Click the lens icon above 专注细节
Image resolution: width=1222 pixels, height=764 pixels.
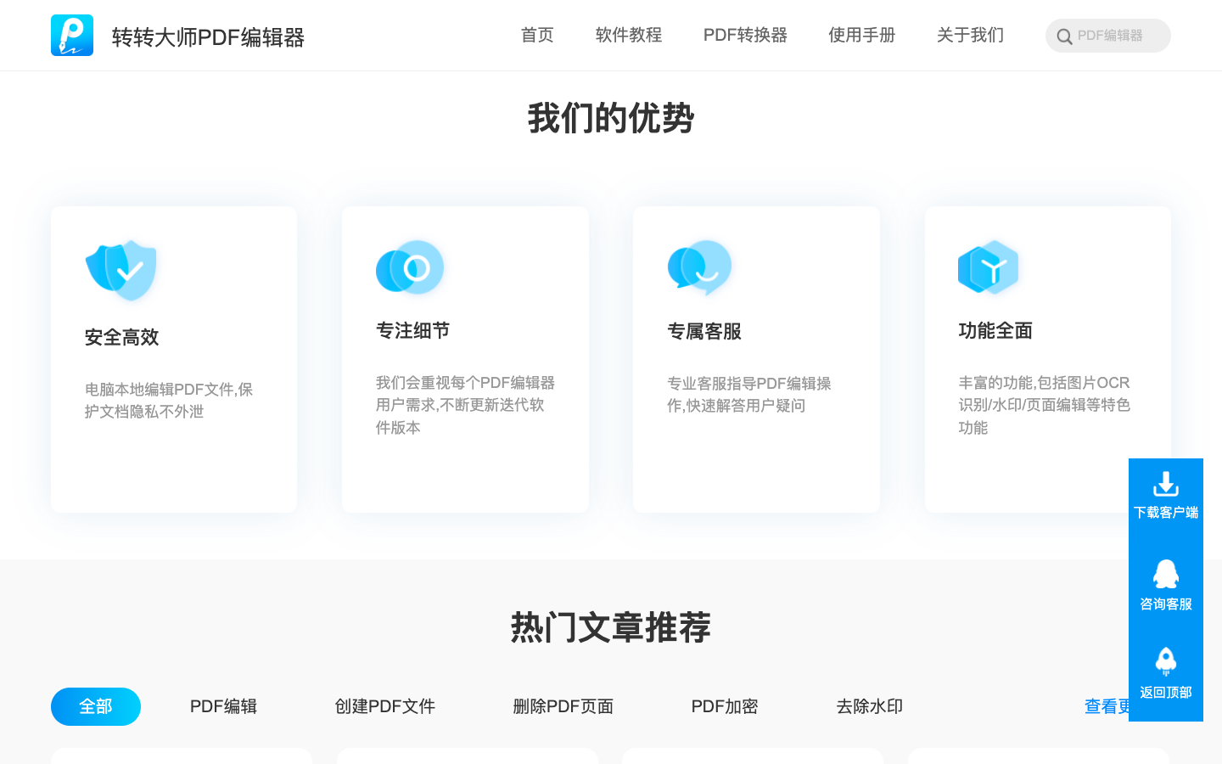tap(410, 267)
